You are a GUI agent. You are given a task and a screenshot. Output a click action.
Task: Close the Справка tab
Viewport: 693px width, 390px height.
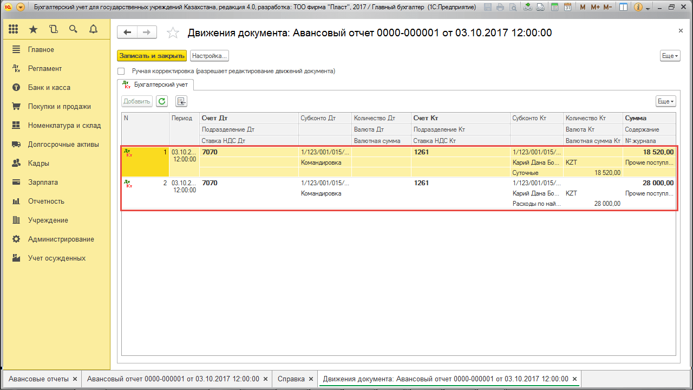pyautogui.click(x=311, y=379)
